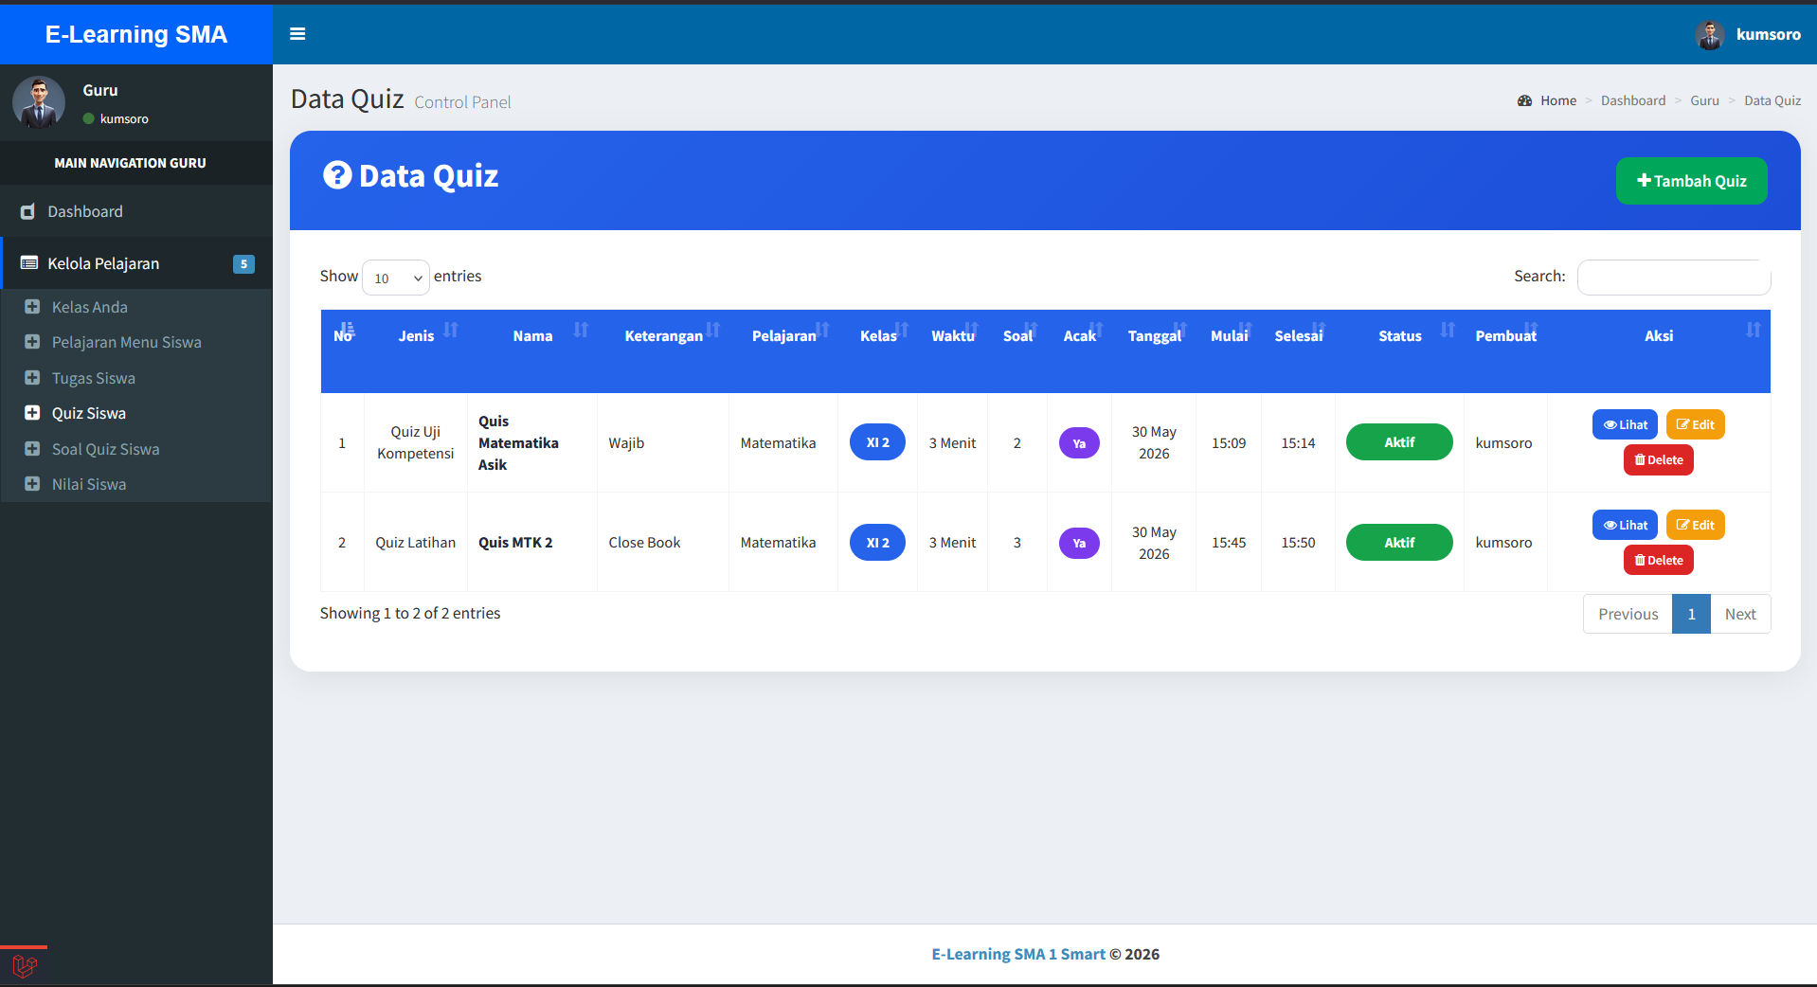This screenshot has height=987, width=1817.
Task: Click the plus icon beside Nilai Siswa
Action: click(32, 484)
